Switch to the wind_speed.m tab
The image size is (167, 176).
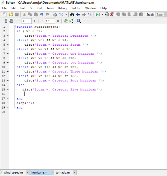click(13, 172)
